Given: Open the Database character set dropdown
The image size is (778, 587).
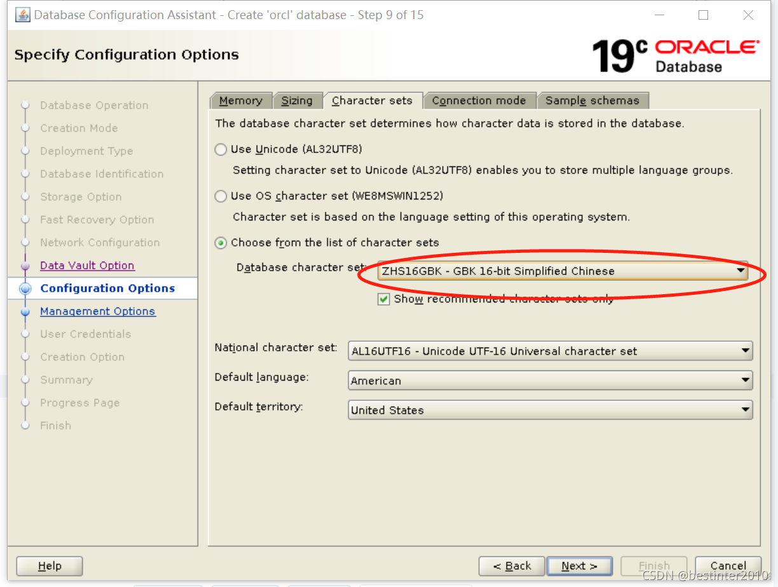Looking at the screenshot, I should [x=563, y=271].
